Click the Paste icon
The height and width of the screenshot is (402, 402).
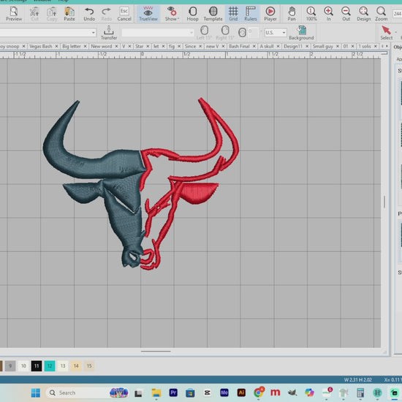pyautogui.click(x=69, y=14)
